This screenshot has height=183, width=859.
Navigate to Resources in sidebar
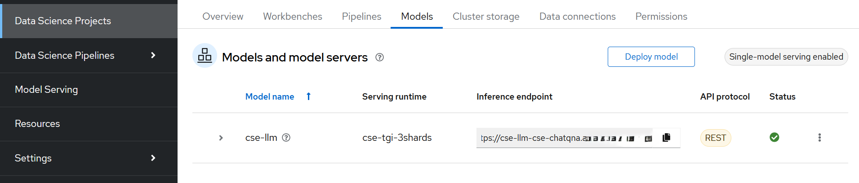click(37, 124)
